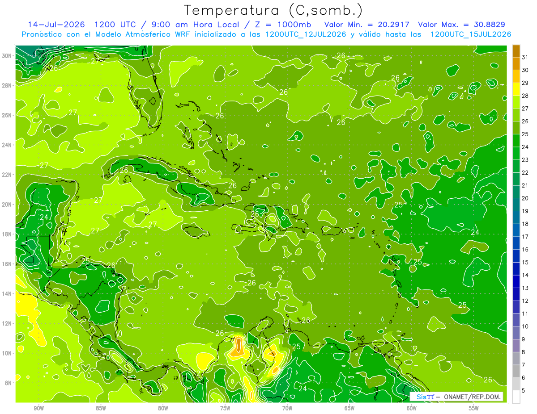Click the "31" label on the color scale
537x414 pixels.
click(x=525, y=57)
